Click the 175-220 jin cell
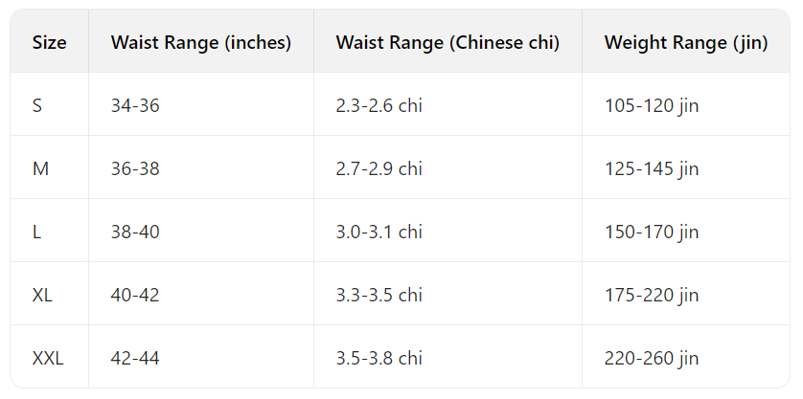This screenshot has width=803, height=399. pos(652,295)
